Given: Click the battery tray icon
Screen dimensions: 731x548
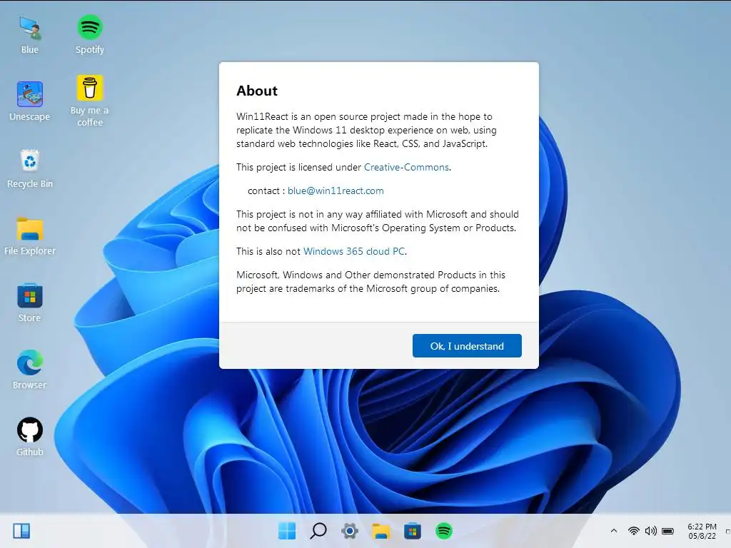Looking at the screenshot, I should pyautogui.click(x=668, y=531).
